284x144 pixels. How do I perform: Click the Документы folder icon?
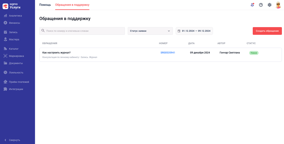pyautogui.click(x=6, y=63)
